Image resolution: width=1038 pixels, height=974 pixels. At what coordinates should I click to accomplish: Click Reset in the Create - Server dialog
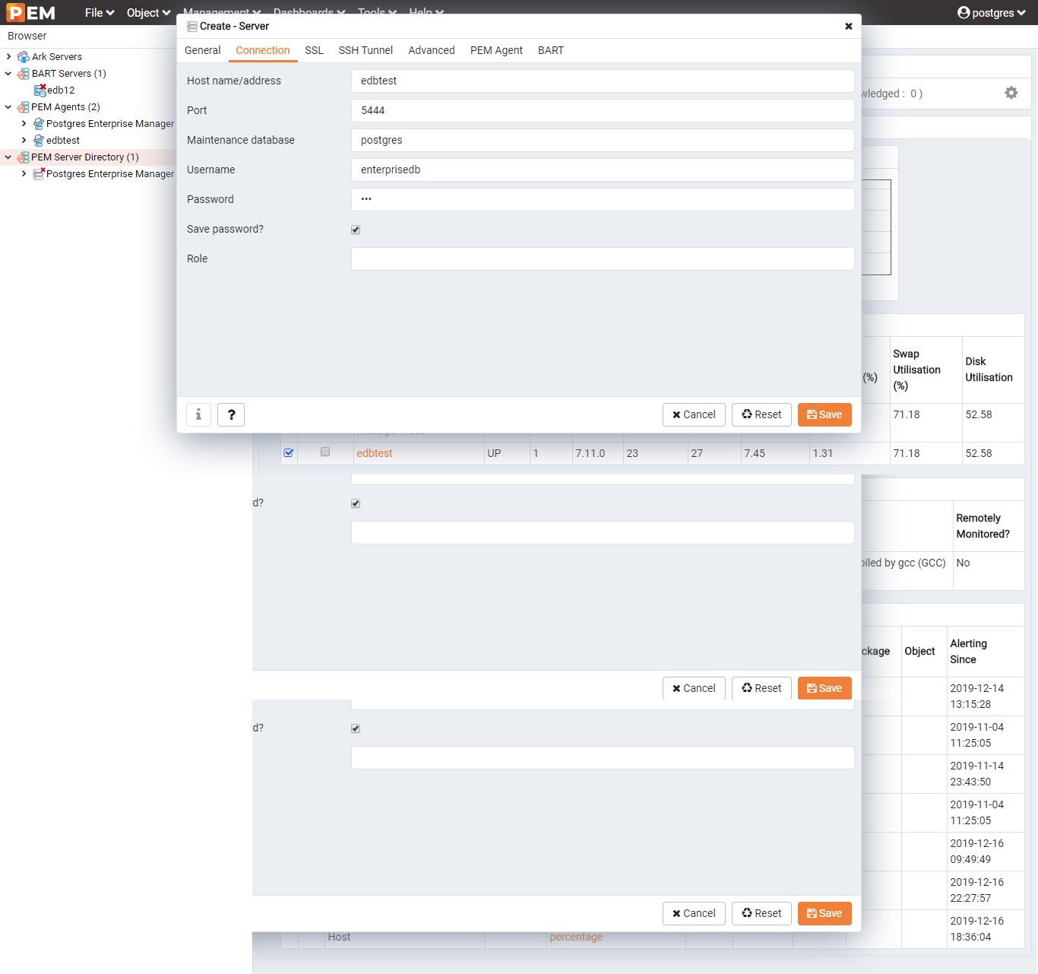coord(761,414)
